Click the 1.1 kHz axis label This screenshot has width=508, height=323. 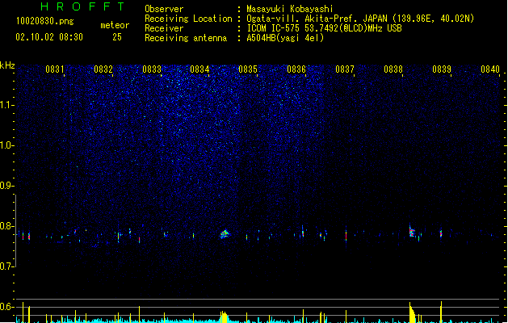[x=6, y=105]
